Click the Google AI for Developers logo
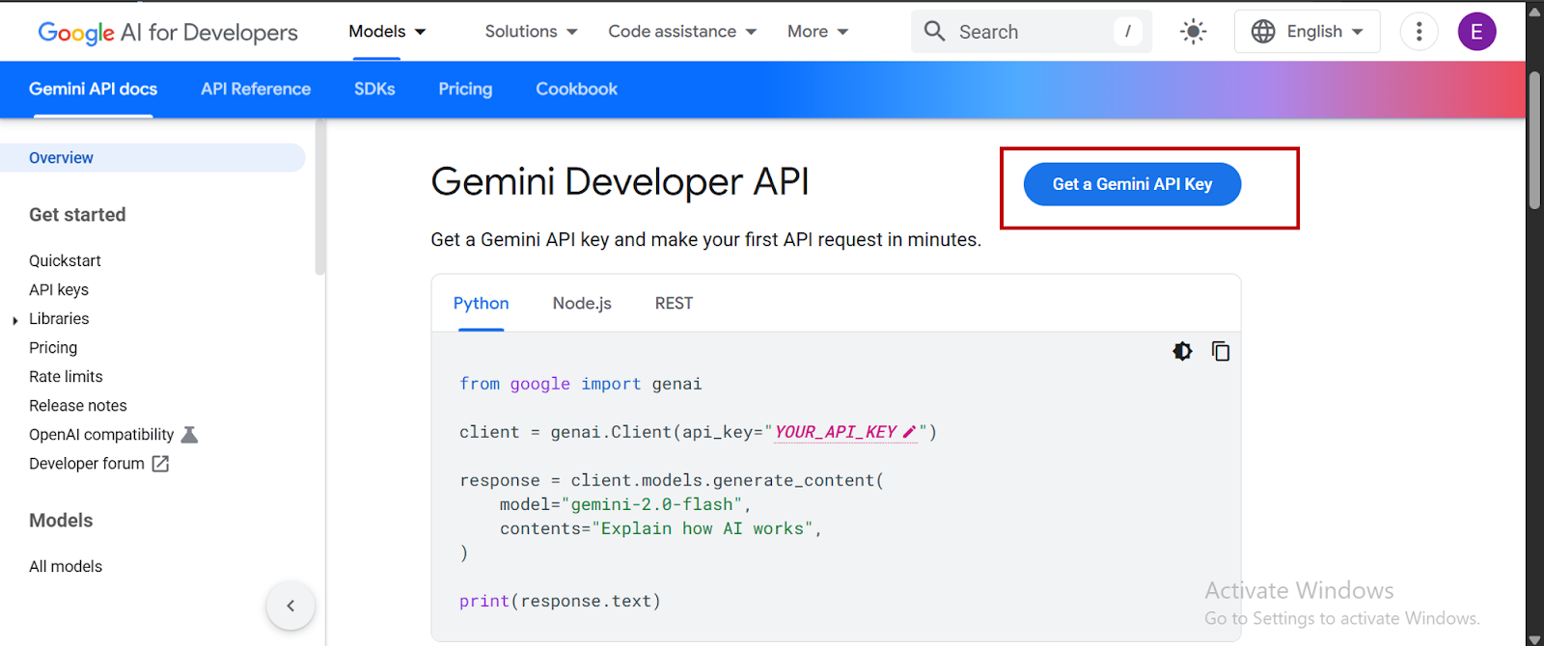1544x646 pixels. [168, 32]
